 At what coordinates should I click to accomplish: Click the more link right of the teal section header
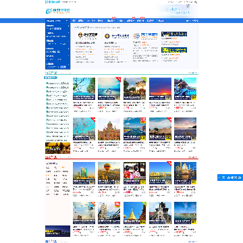click(193, 73)
